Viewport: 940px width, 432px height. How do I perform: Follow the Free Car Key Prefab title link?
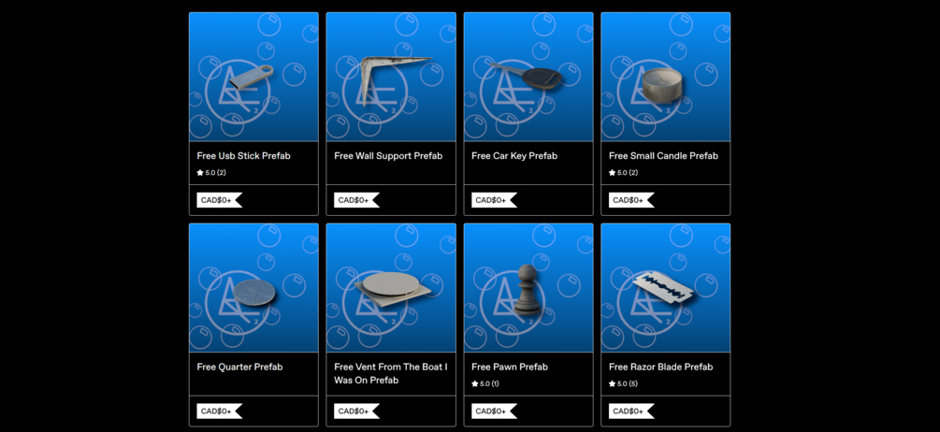point(514,156)
